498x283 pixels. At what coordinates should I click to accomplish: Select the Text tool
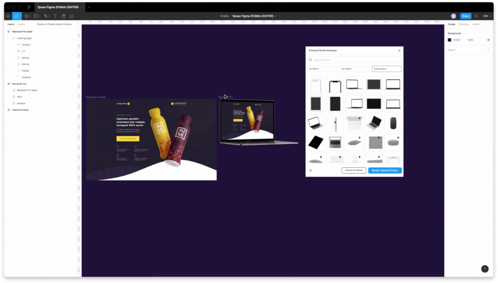tap(55, 16)
